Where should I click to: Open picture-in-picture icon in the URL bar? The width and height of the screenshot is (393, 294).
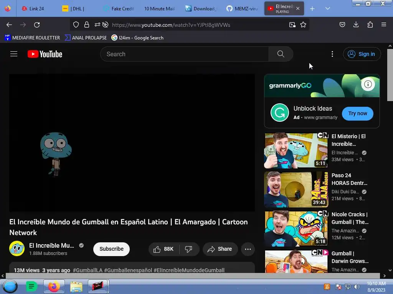click(292, 24)
